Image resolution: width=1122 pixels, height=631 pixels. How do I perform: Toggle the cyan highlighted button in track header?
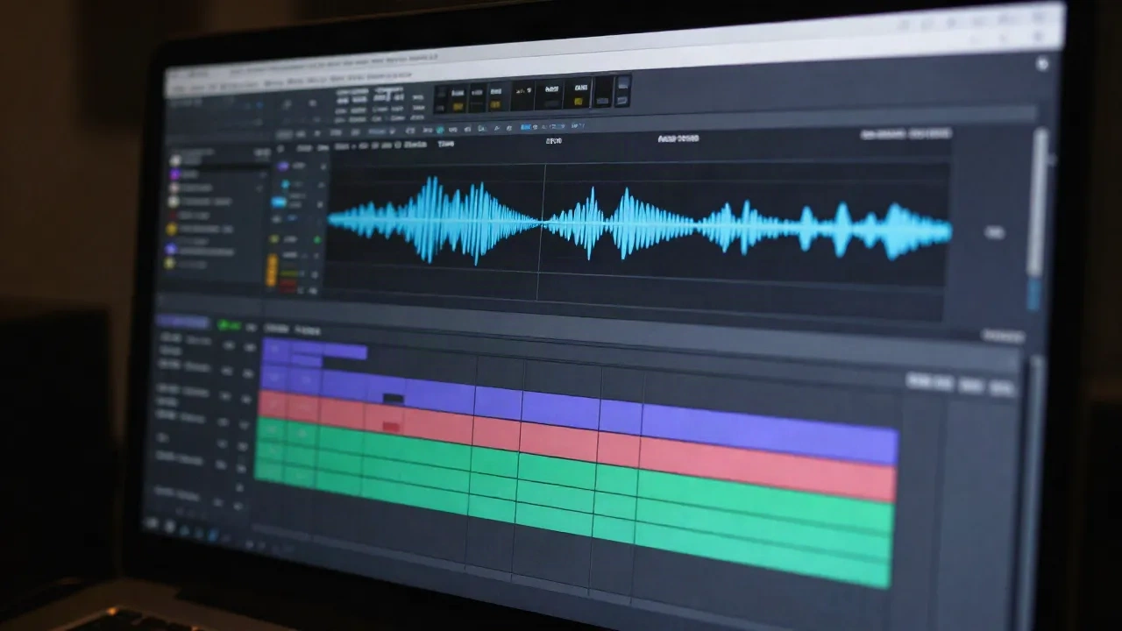[x=279, y=202]
